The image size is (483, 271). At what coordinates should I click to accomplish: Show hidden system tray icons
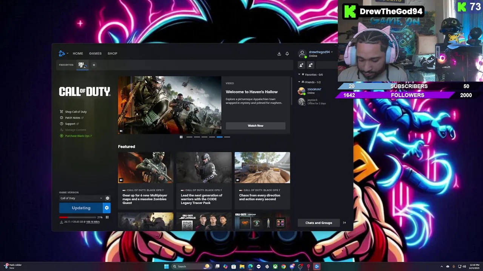pos(442,266)
